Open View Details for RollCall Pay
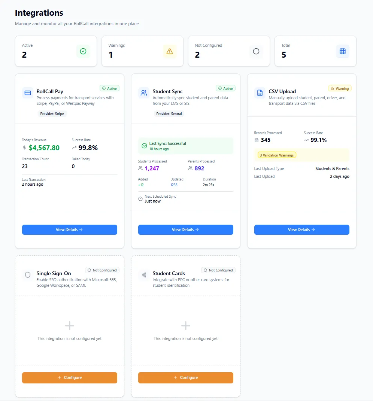Image resolution: width=373 pixels, height=401 pixels. [70, 230]
